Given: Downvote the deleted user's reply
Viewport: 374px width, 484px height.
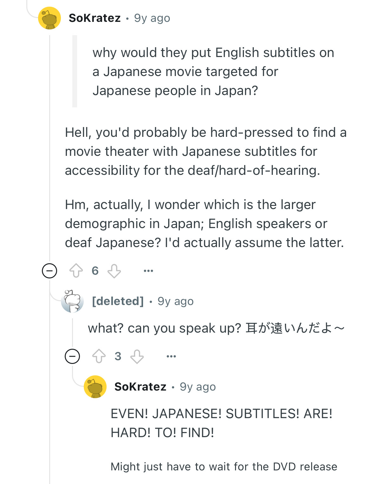Looking at the screenshot, I should [137, 356].
